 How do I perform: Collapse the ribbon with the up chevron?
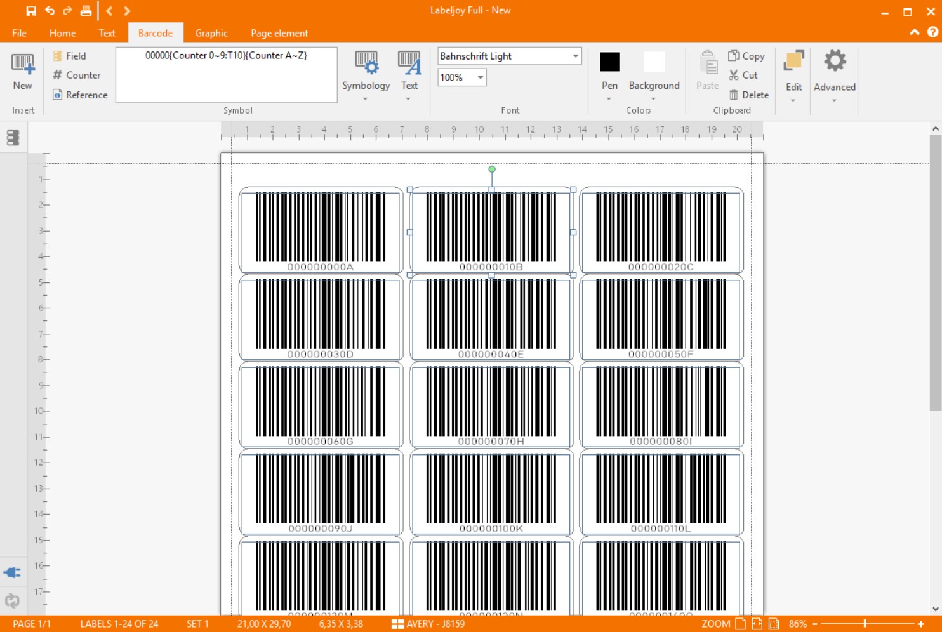click(915, 32)
